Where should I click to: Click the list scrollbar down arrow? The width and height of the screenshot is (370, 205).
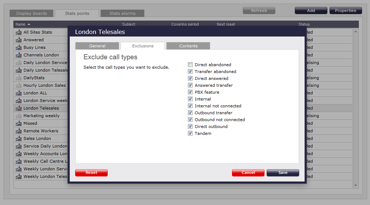click(x=356, y=185)
